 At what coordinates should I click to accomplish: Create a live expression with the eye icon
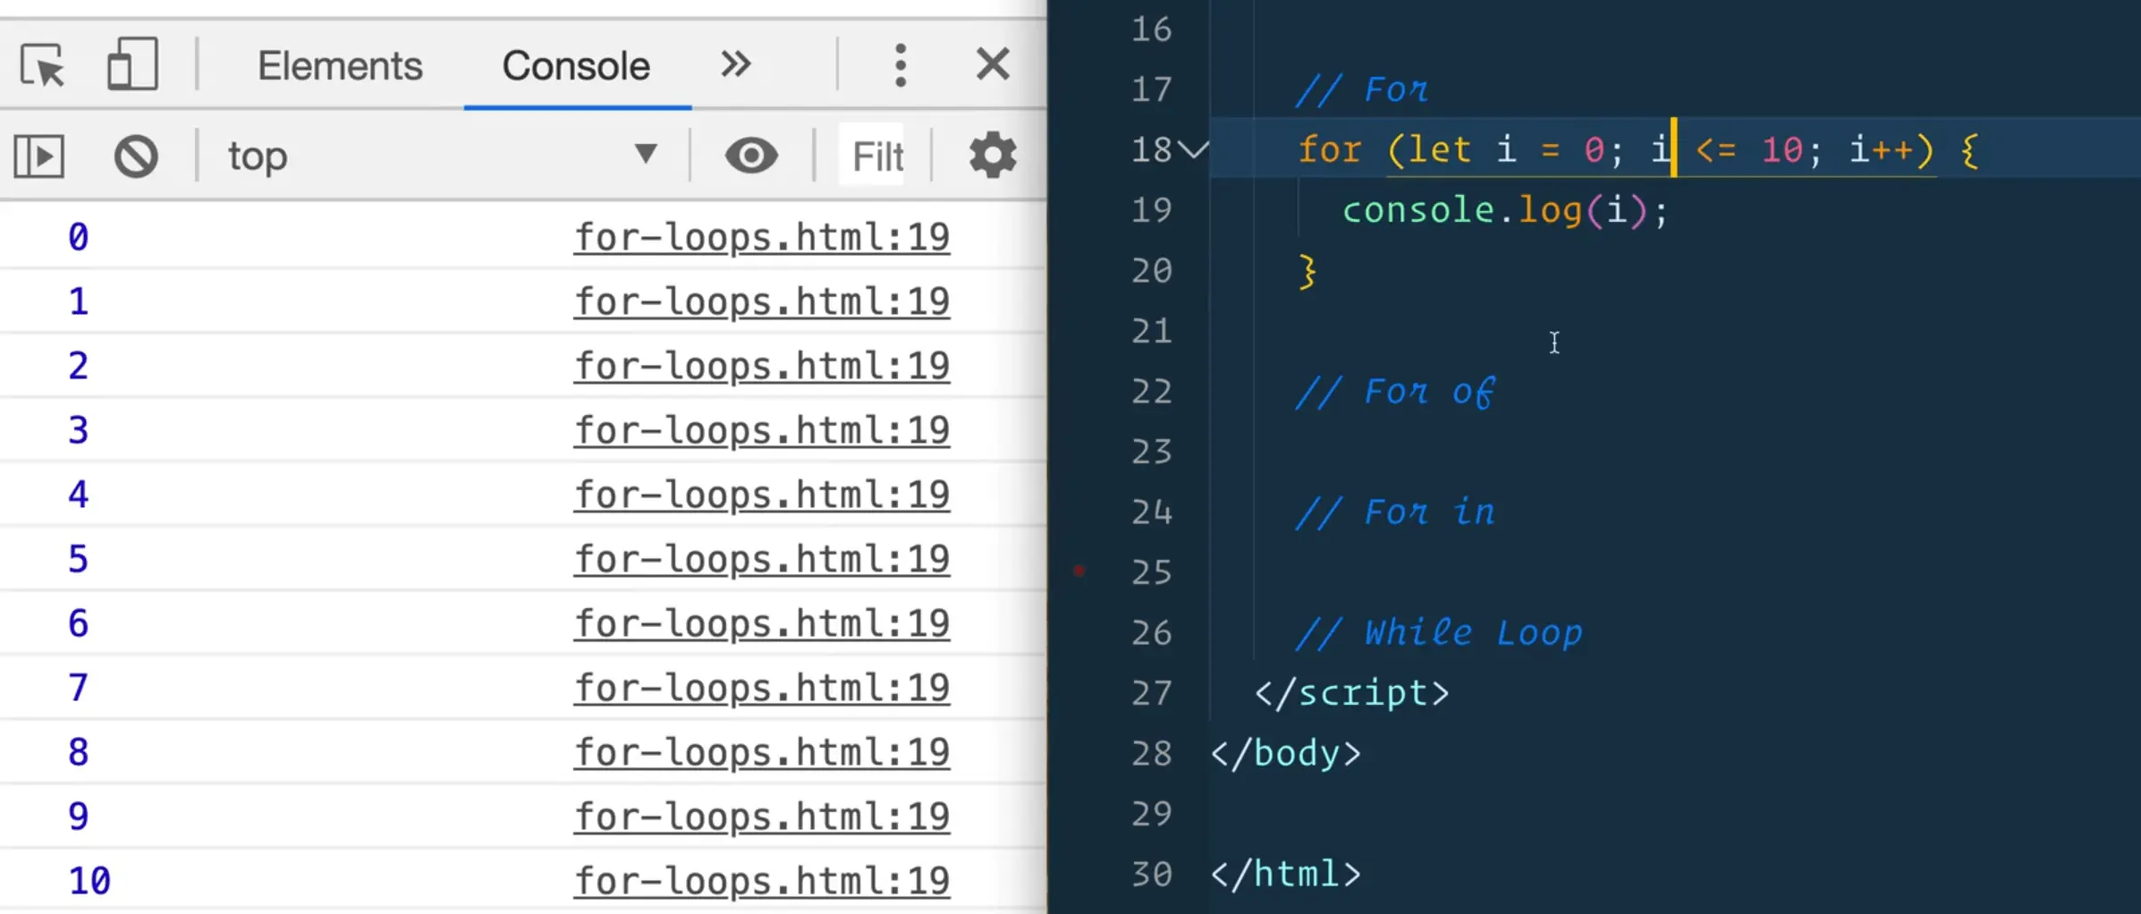click(x=752, y=155)
